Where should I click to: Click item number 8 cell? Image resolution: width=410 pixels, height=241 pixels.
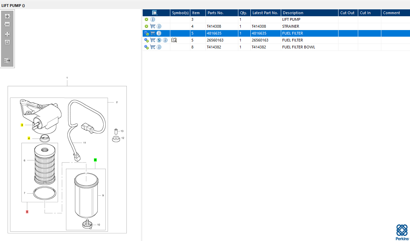[x=198, y=47]
